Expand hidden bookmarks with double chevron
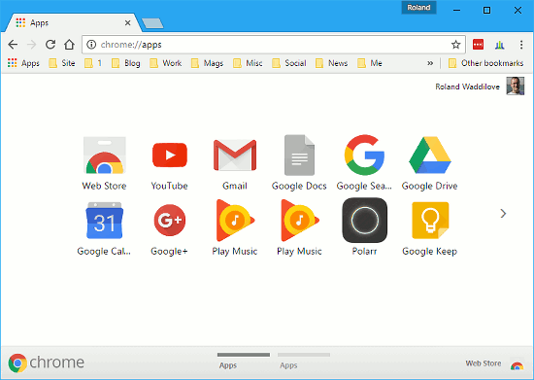534x380 pixels. click(x=430, y=63)
